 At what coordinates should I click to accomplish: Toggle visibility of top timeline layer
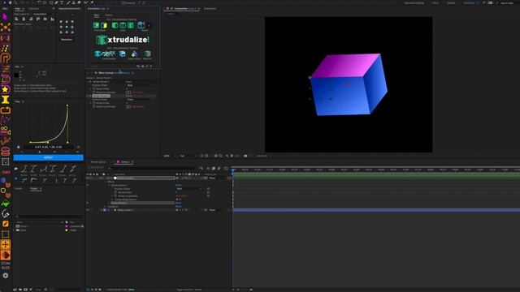coord(88,178)
